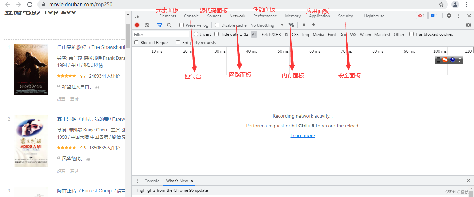Filter requests by Manifest
The height and width of the screenshot is (197, 474).
[382, 34]
